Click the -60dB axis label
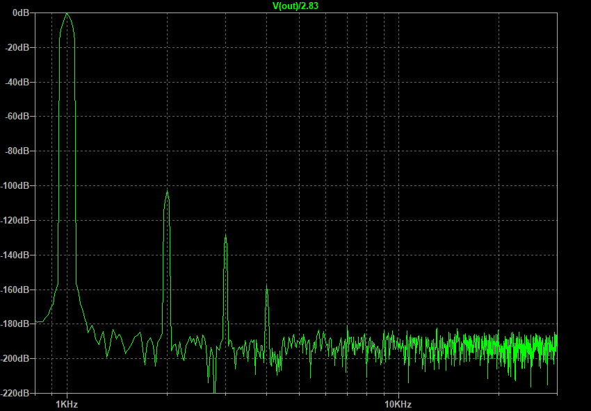This screenshot has width=591, height=411. click(x=17, y=117)
